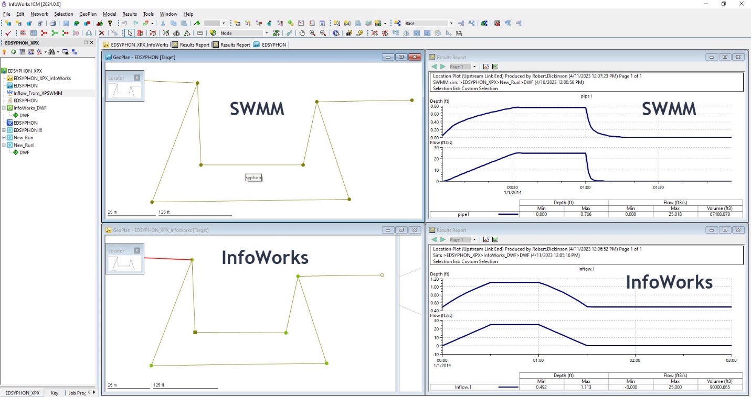Select the Pan tool on the toolbar
The height and width of the screenshot is (397, 751).
point(302,32)
